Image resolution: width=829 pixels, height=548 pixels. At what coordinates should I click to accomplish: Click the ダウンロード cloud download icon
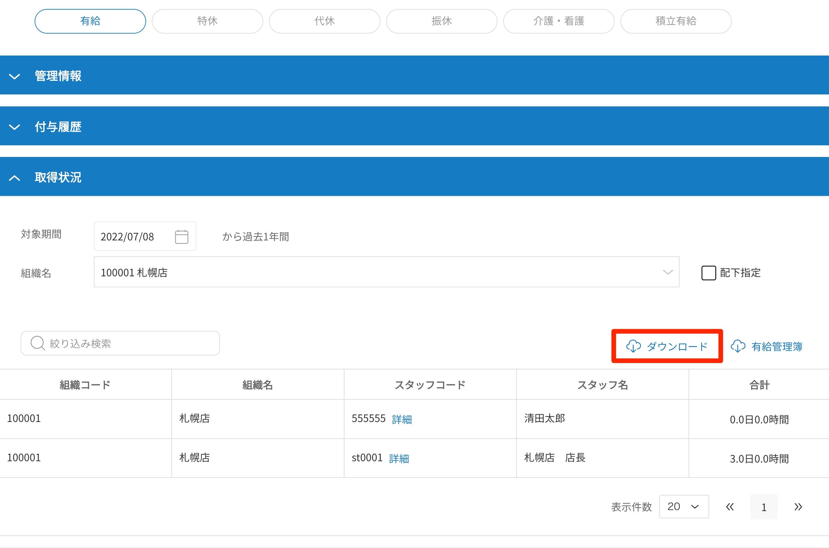pos(633,346)
